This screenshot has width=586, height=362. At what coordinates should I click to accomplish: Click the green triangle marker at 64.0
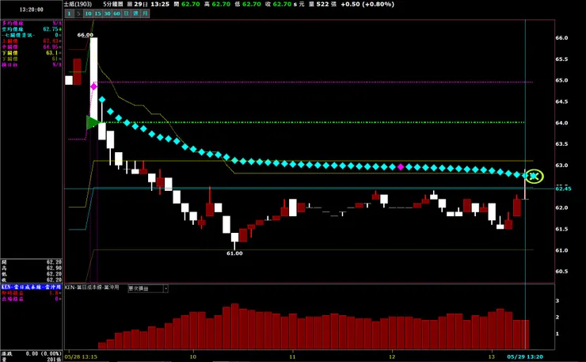[x=93, y=122]
